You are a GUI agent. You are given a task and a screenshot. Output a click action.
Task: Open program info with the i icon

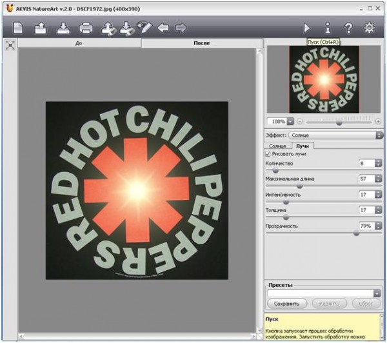(x=328, y=28)
